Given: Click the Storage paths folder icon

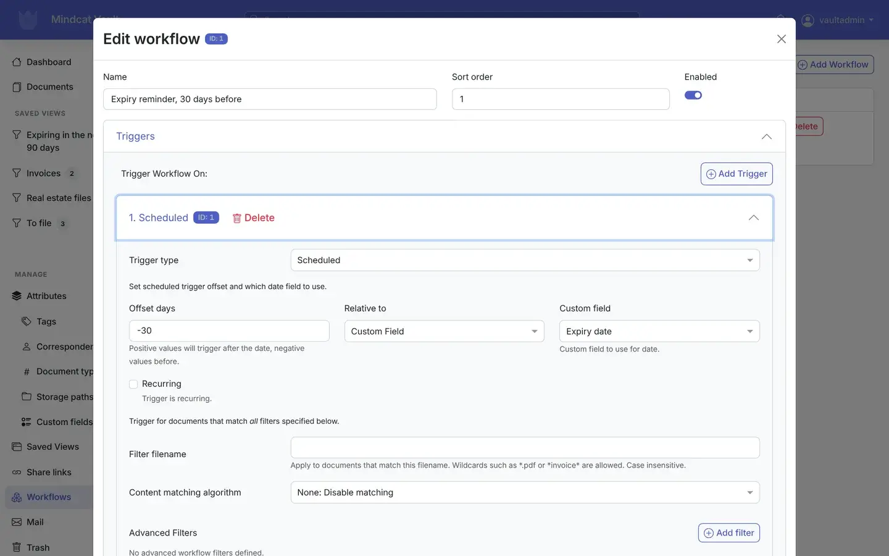Looking at the screenshot, I should pyautogui.click(x=27, y=397).
